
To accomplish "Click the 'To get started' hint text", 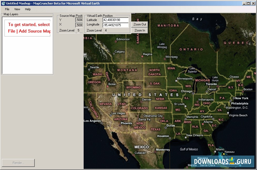I will pos(29,24).
